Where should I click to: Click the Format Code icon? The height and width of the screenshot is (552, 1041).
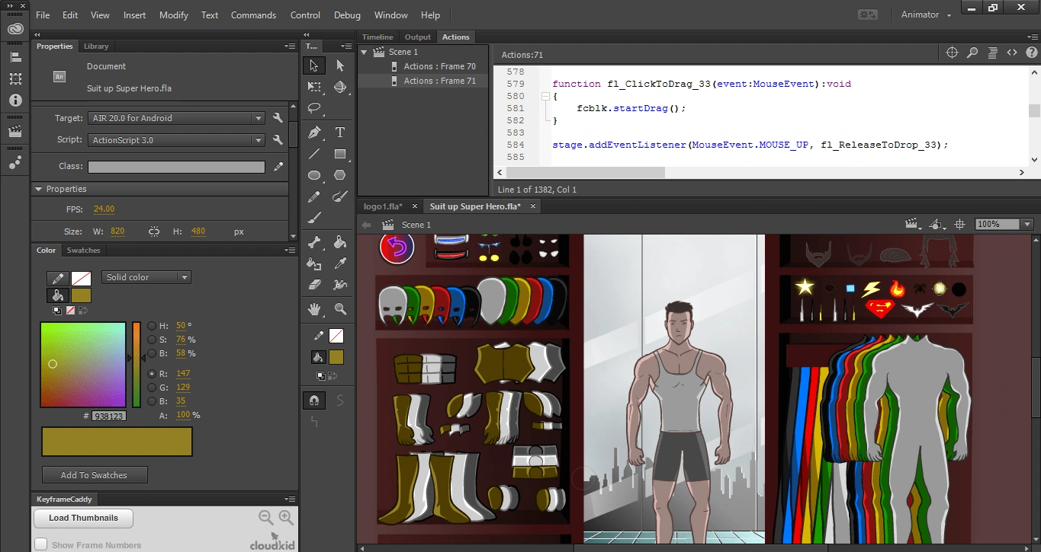[x=992, y=53]
